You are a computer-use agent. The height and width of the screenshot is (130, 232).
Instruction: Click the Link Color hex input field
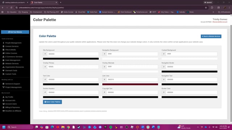pyautogui.click(x=132, y=79)
